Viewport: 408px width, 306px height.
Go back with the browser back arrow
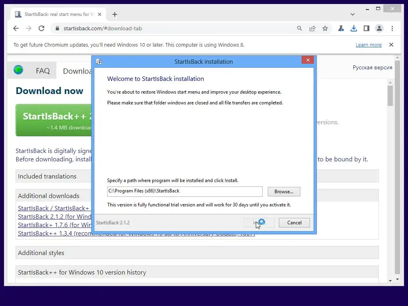click(16, 28)
